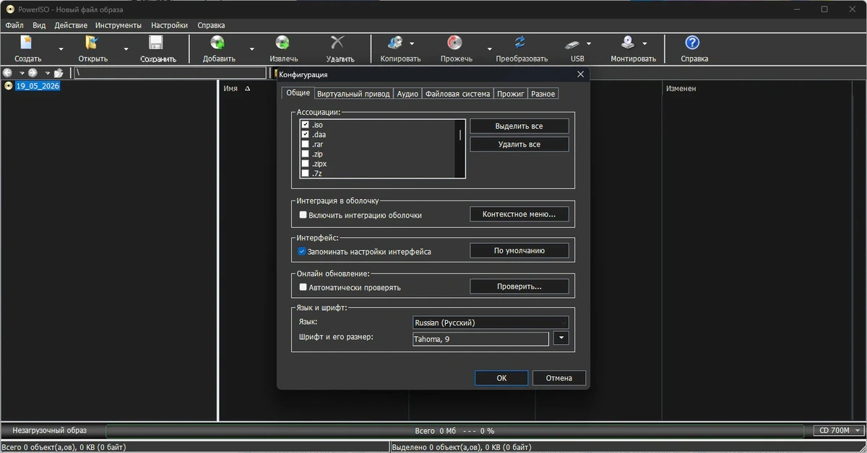Click the Монтировать (Mount) toolbar icon
867x453 pixels.
click(628, 43)
